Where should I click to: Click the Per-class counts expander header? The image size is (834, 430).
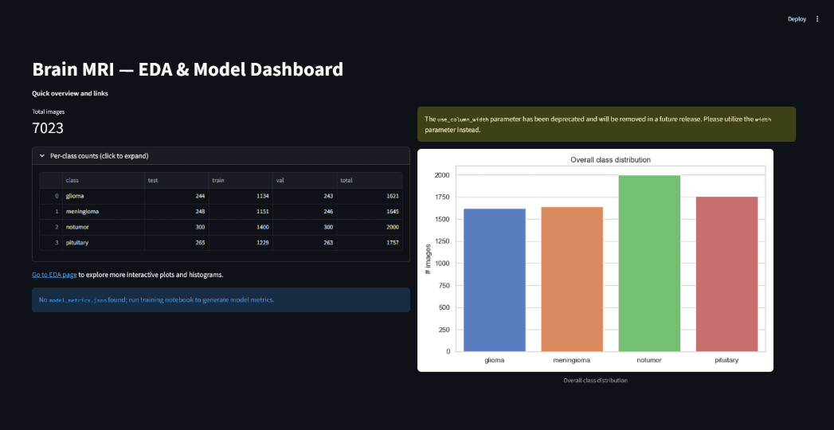point(221,156)
